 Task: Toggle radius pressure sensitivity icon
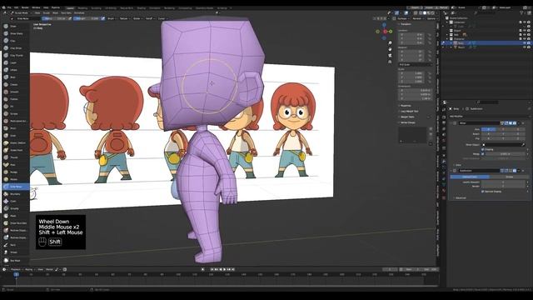click(70, 18)
